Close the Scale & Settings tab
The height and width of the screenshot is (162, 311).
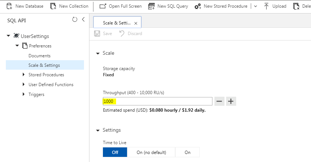pyautogui.click(x=136, y=23)
